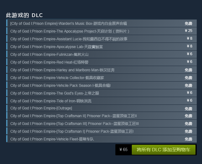Click the ¥ 25 price of Apocalypse Project
202x164 pixels.
[x=188, y=31]
